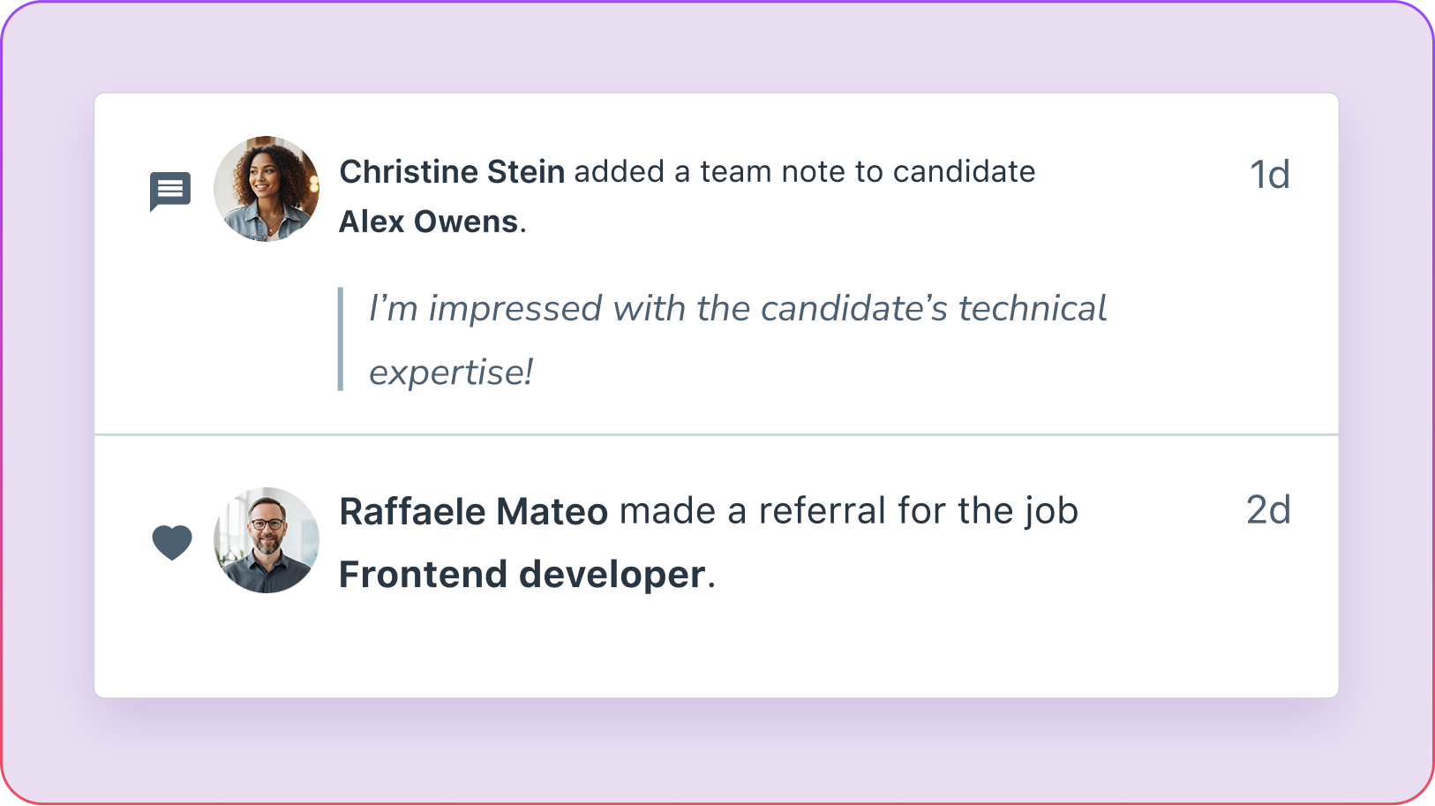Click the "made a referral for the job" text
This screenshot has width=1435, height=806.
(848, 512)
